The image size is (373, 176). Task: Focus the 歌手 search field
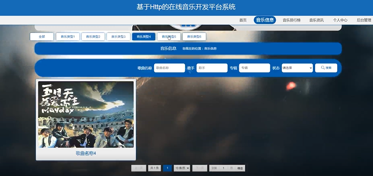(x=212, y=68)
